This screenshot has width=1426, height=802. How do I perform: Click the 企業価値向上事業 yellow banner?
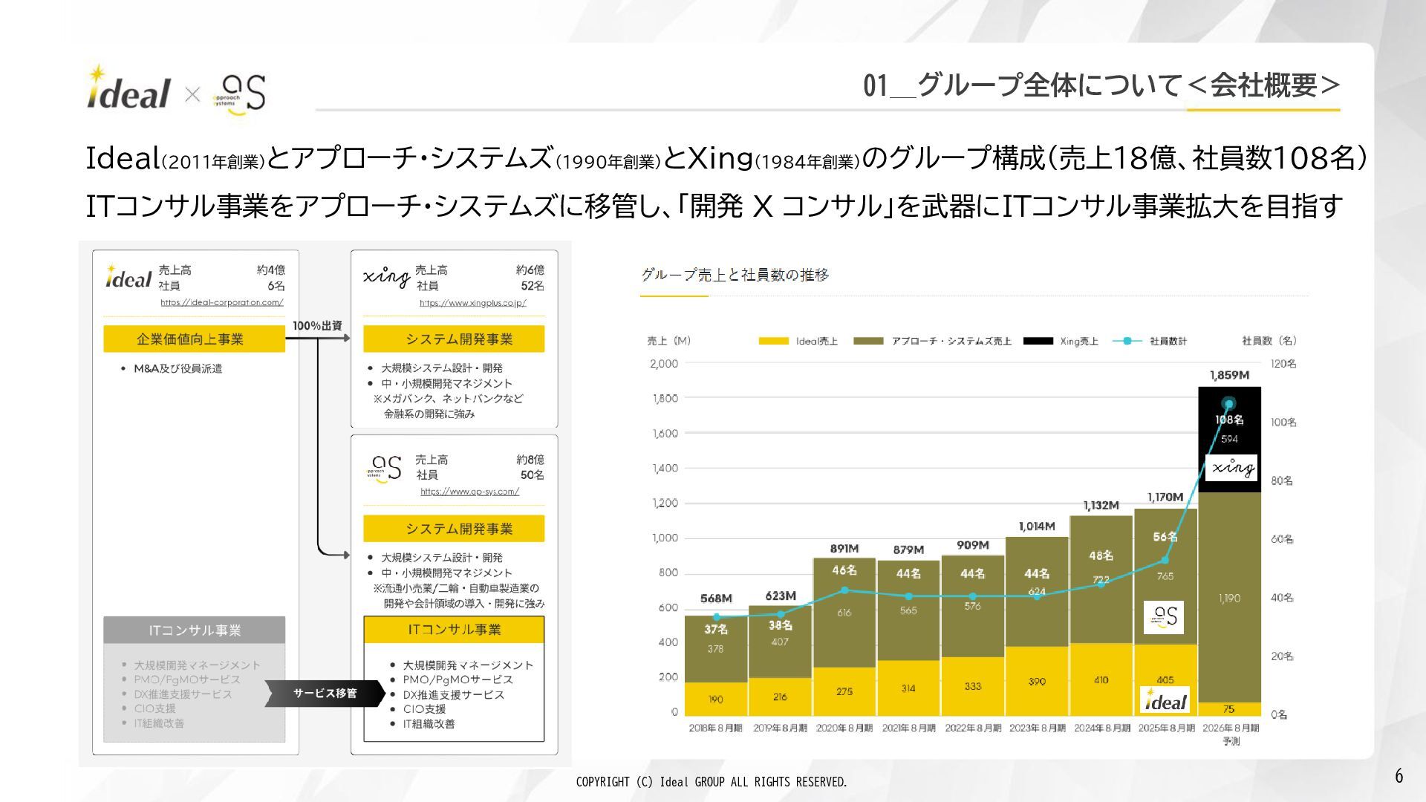[193, 339]
